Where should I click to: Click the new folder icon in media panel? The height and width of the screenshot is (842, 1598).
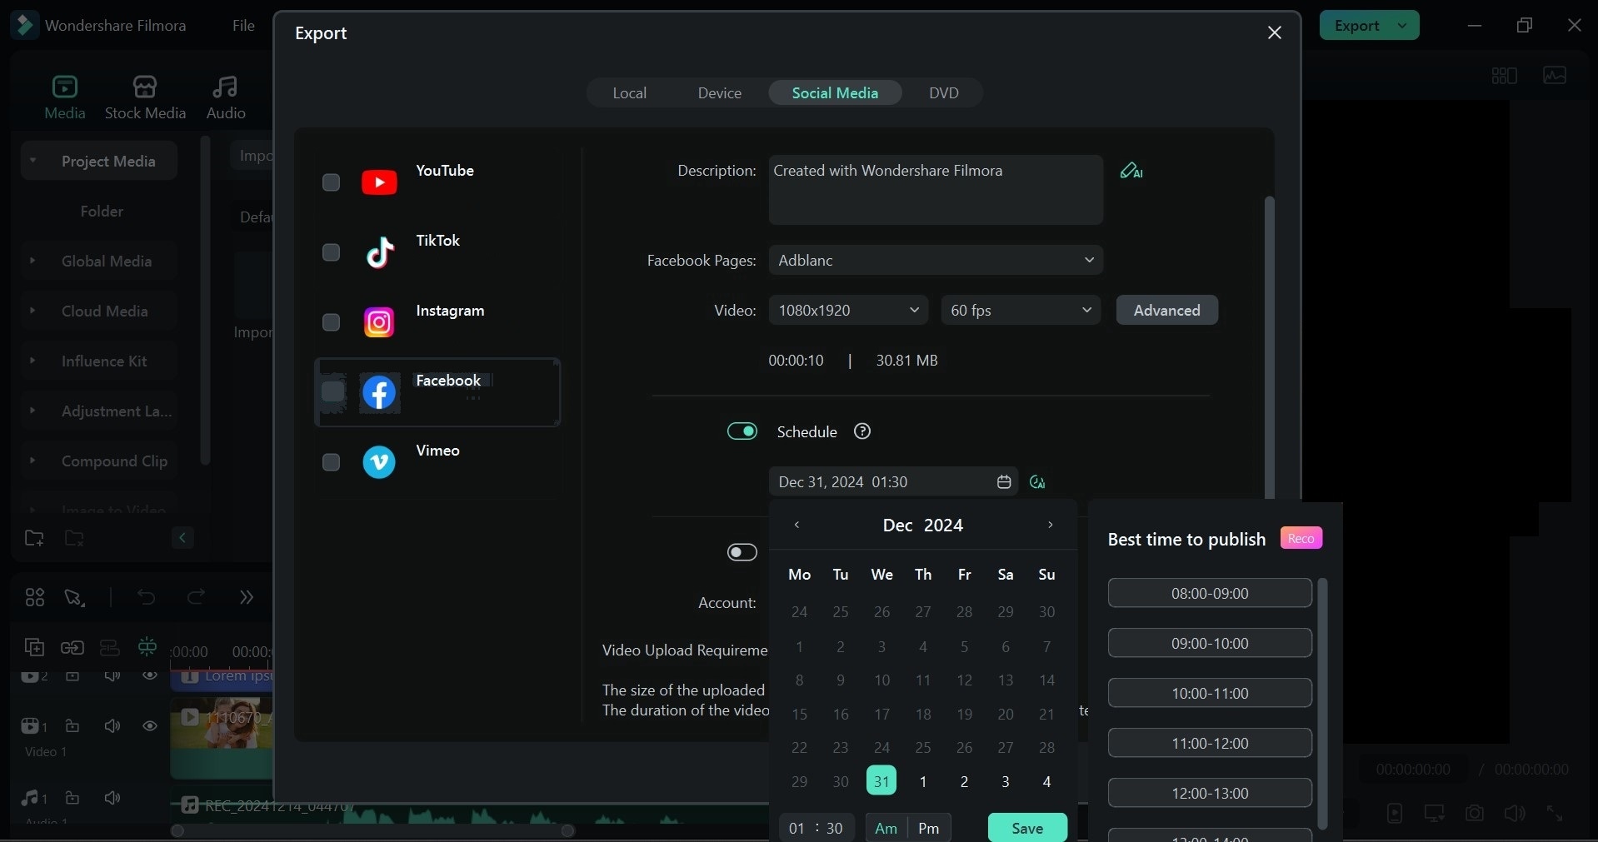point(34,538)
